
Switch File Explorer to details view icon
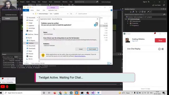[x=109, y=63]
